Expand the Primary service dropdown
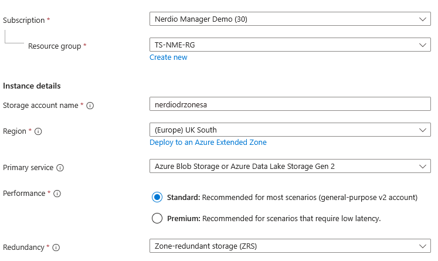The image size is (438, 261). [x=290, y=167]
